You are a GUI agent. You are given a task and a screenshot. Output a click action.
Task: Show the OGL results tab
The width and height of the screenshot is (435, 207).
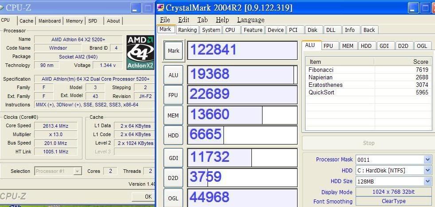click(x=422, y=46)
